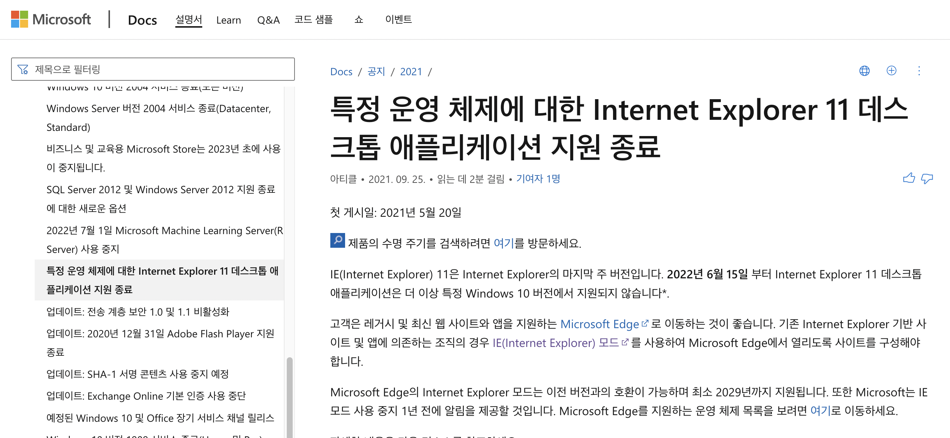
Task: Open the Learn tab
Action: (228, 20)
